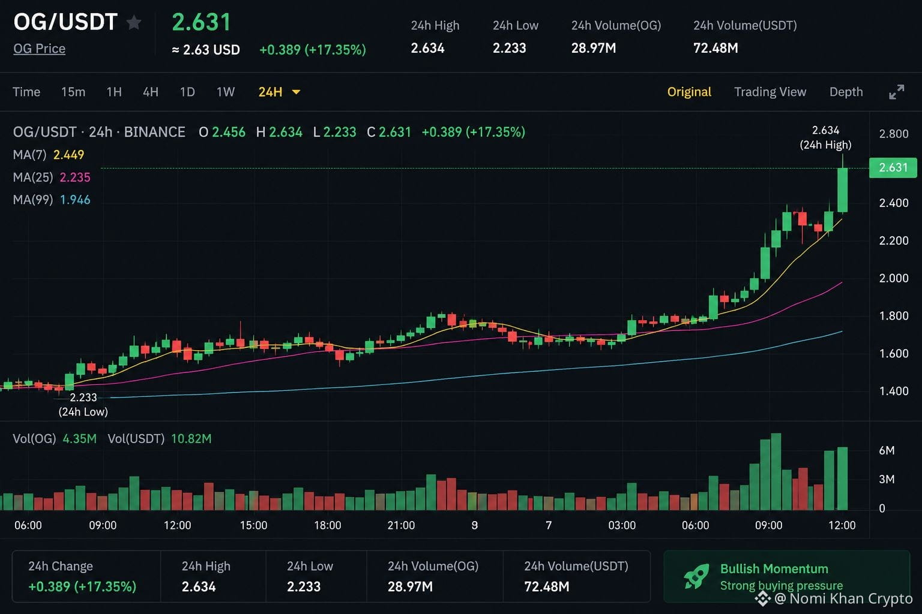Image resolution: width=922 pixels, height=614 pixels.
Task: Click the current price tag 2.631 on axis
Action: [x=893, y=167]
